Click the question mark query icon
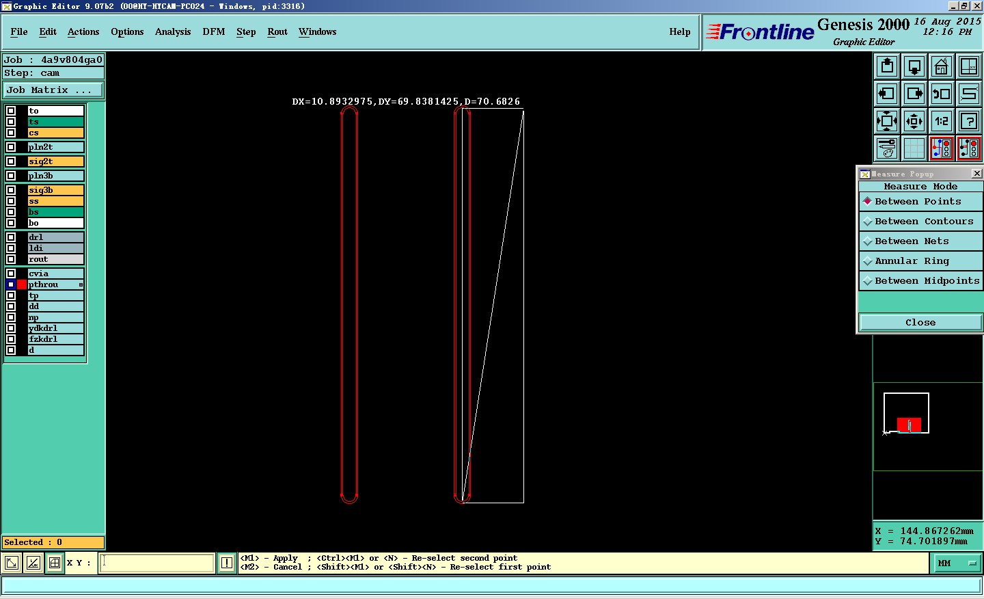 click(969, 121)
